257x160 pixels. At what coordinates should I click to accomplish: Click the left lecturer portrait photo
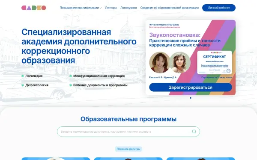[x=160, y=62]
